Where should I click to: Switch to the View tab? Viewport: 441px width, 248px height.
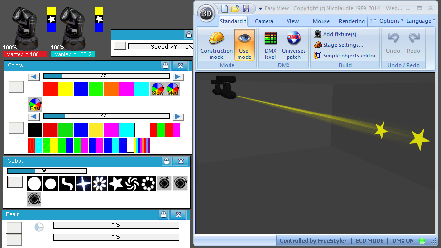coord(292,21)
